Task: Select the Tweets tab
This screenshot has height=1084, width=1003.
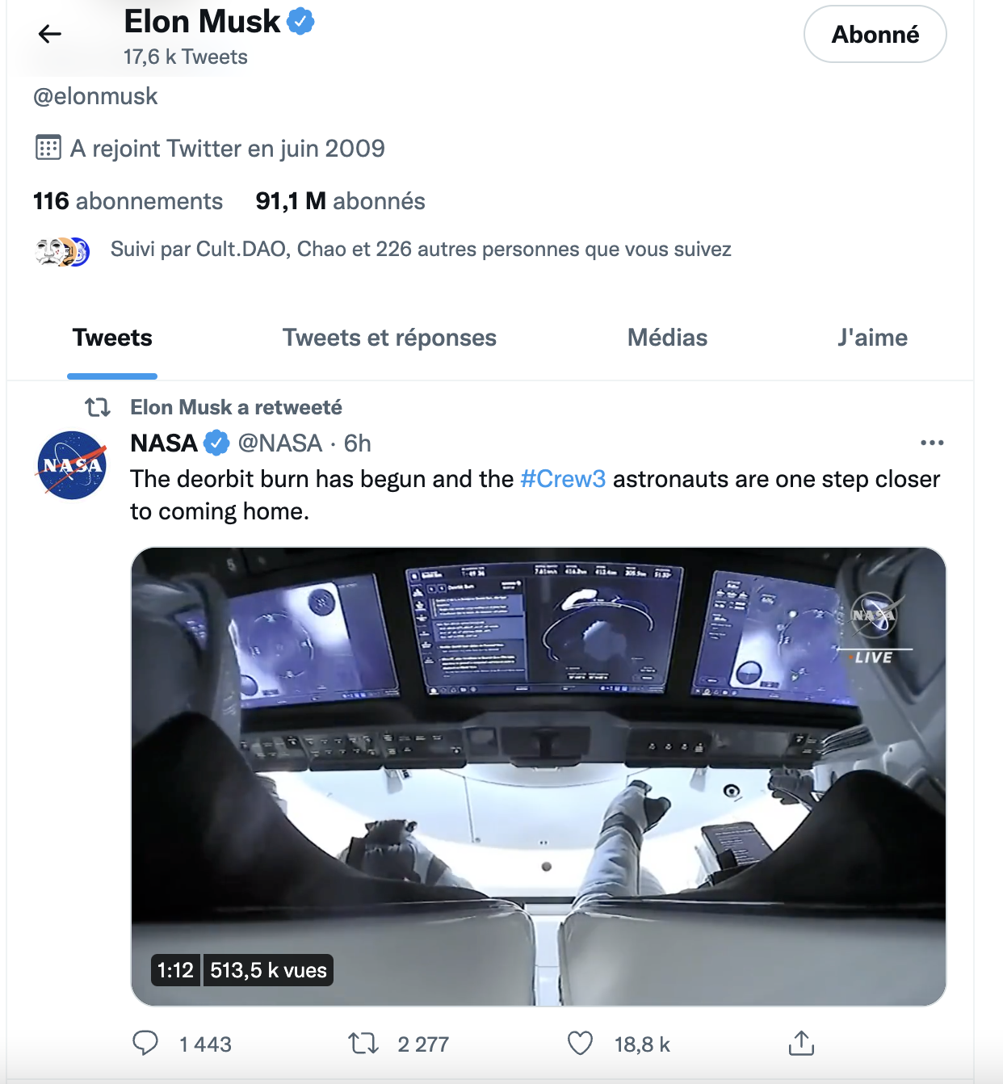Action: pos(112,338)
